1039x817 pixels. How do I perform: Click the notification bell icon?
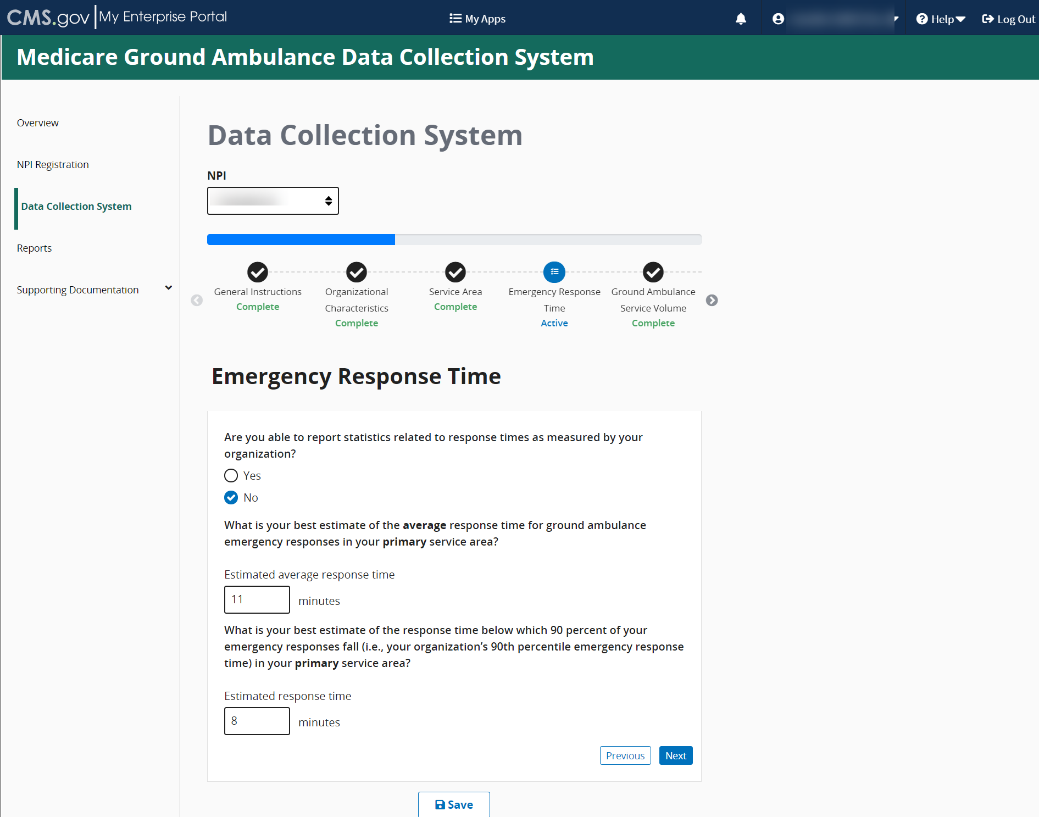741,19
